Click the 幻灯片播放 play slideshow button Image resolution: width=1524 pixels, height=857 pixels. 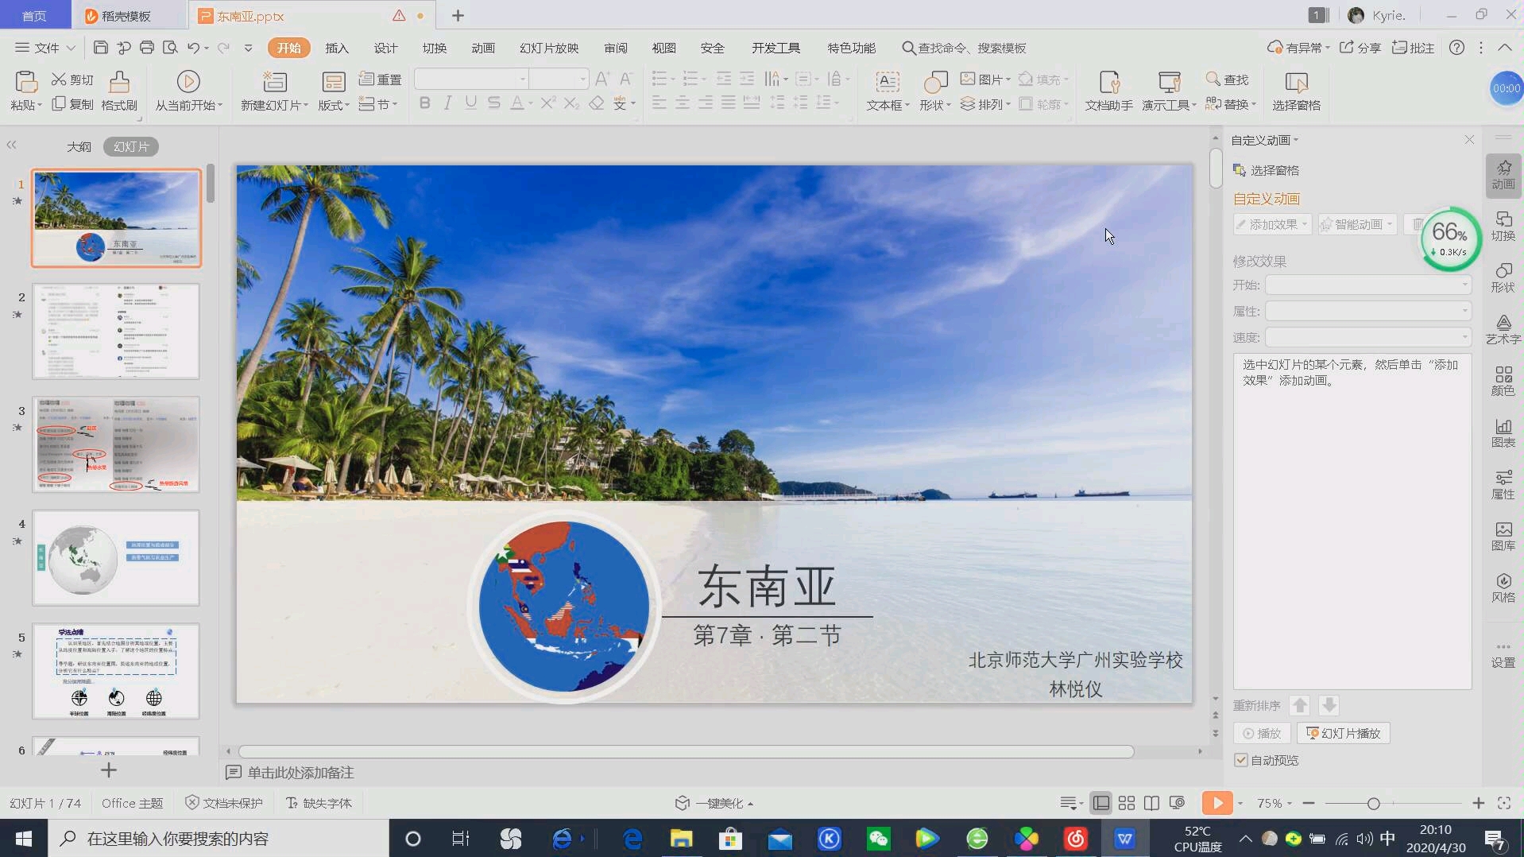point(1344,733)
